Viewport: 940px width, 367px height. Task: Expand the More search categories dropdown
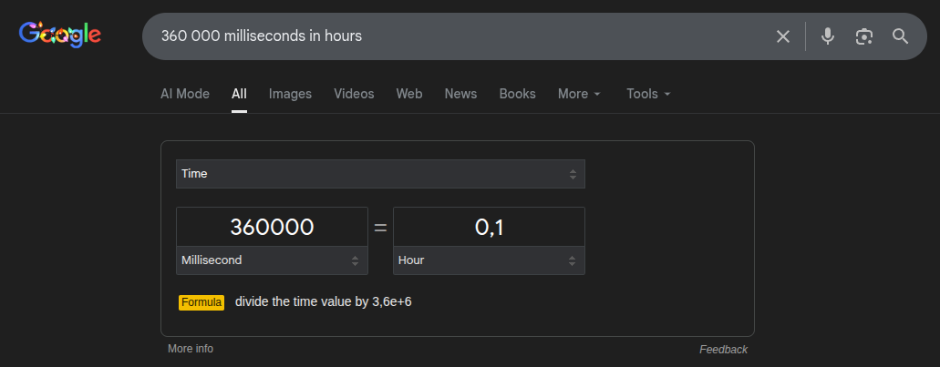579,94
